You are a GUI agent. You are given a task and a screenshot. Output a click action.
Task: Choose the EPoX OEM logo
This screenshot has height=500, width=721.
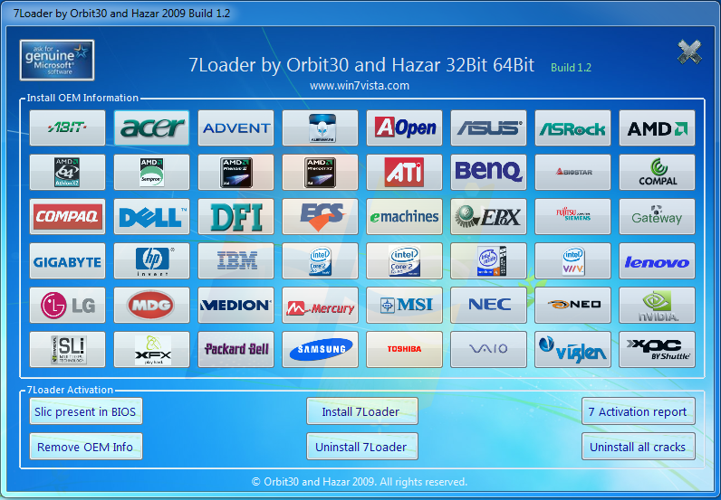pos(488,217)
